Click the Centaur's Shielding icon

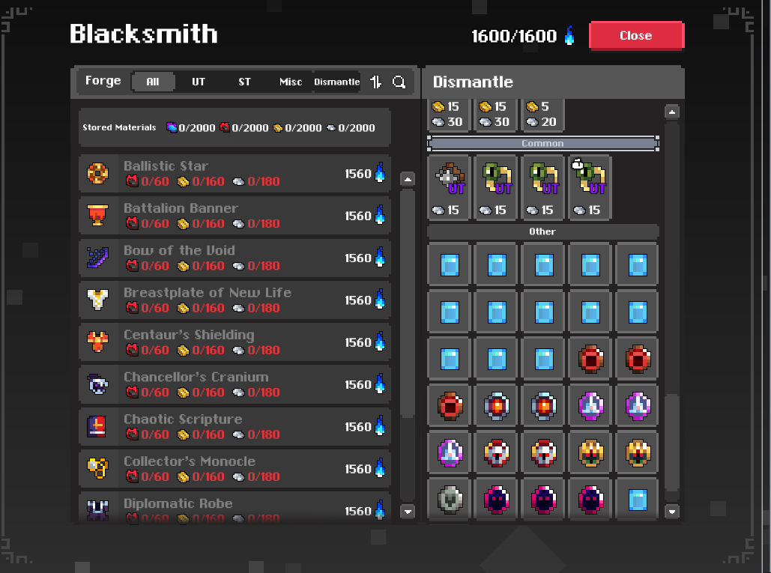click(98, 342)
